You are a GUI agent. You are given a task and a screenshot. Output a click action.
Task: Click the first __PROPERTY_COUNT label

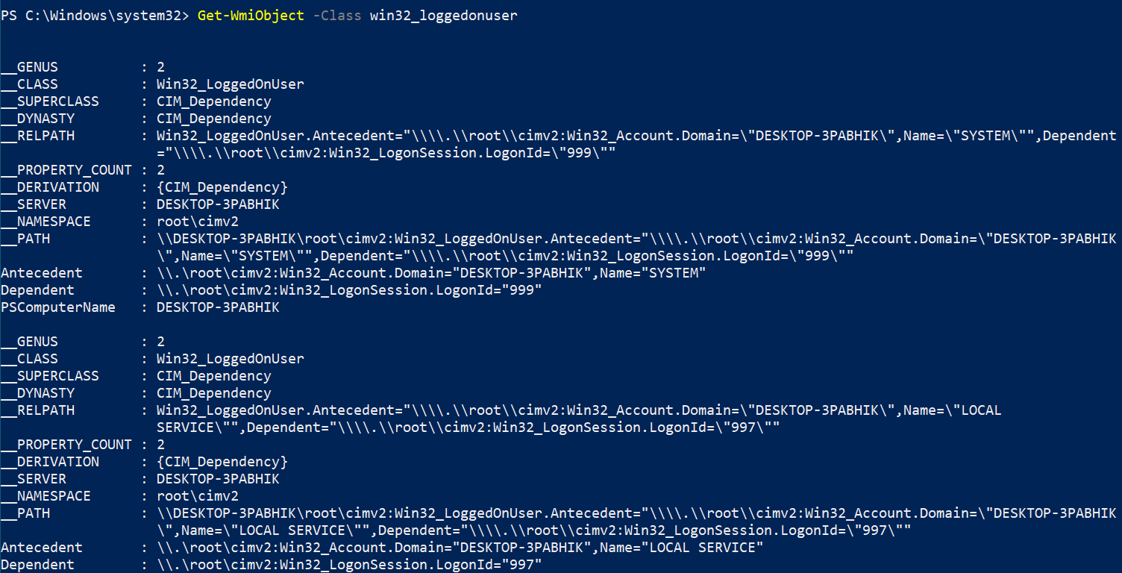point(66,170)
